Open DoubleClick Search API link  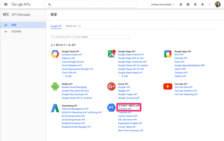click(x=74, y=123)
